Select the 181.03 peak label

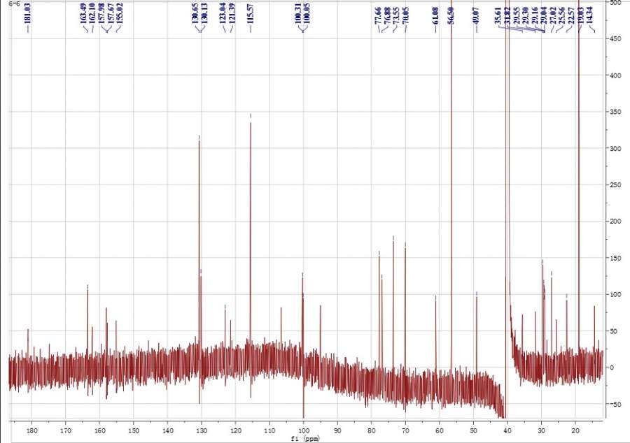pos(28,13)
